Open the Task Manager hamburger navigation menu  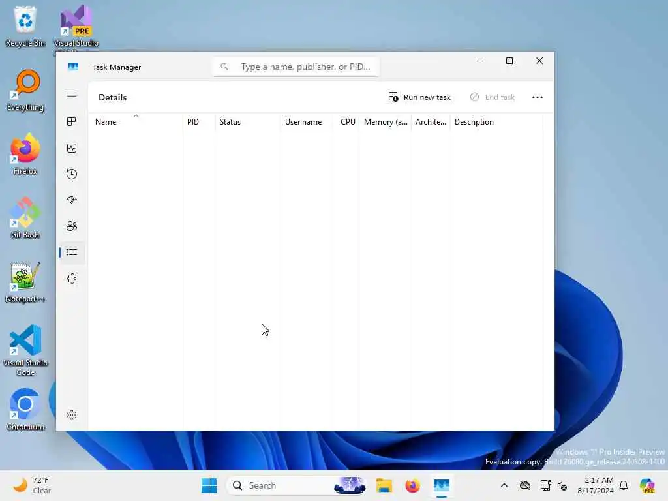pyautogui.click(x=72, y=96)
